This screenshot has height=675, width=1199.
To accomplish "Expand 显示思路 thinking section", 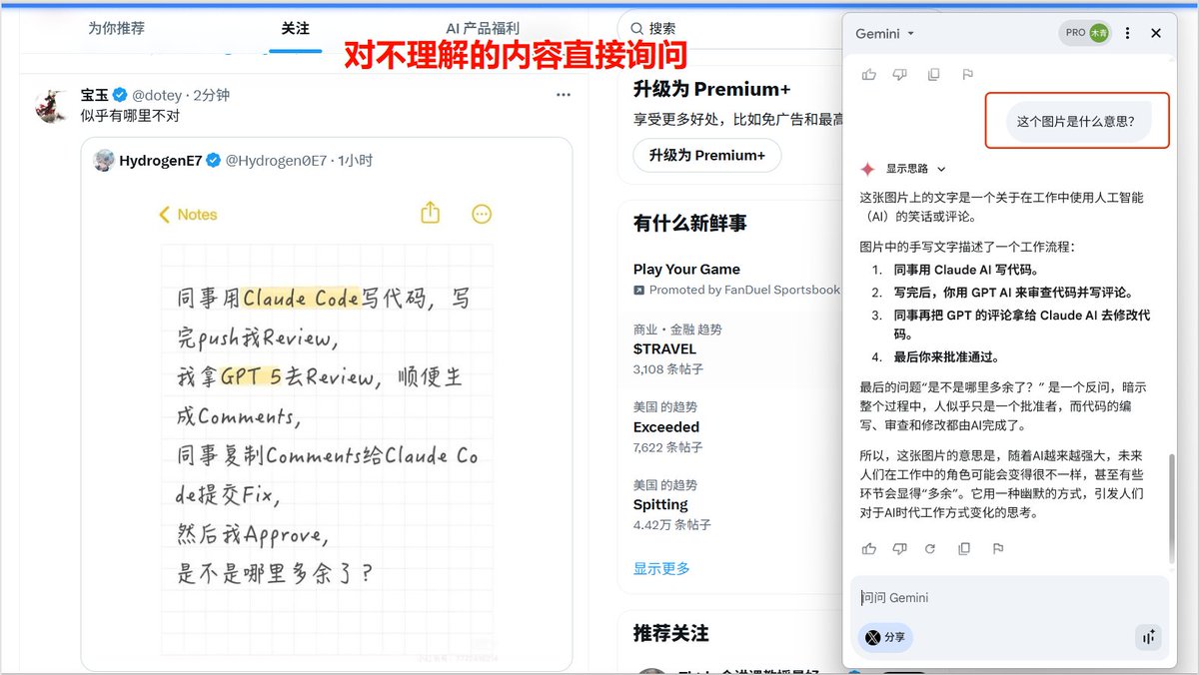I will tap(916, 169).
